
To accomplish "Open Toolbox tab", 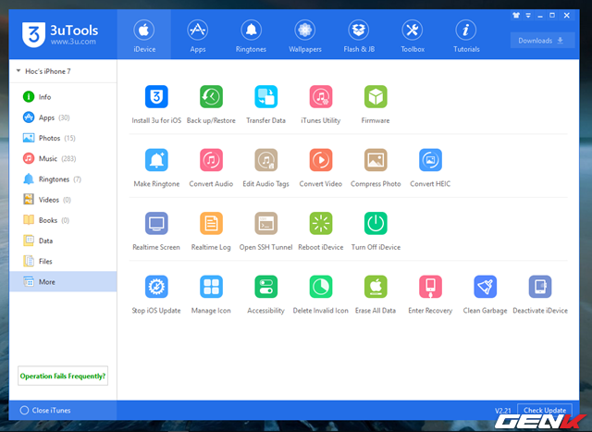I will 413,35.
